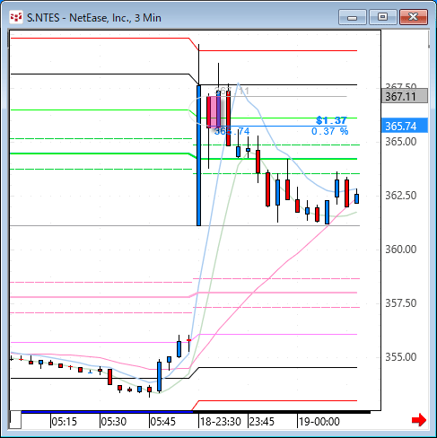Click the 05:15 time axis label
The width and height of the screenshot is (437, 438).
point(65,422)
